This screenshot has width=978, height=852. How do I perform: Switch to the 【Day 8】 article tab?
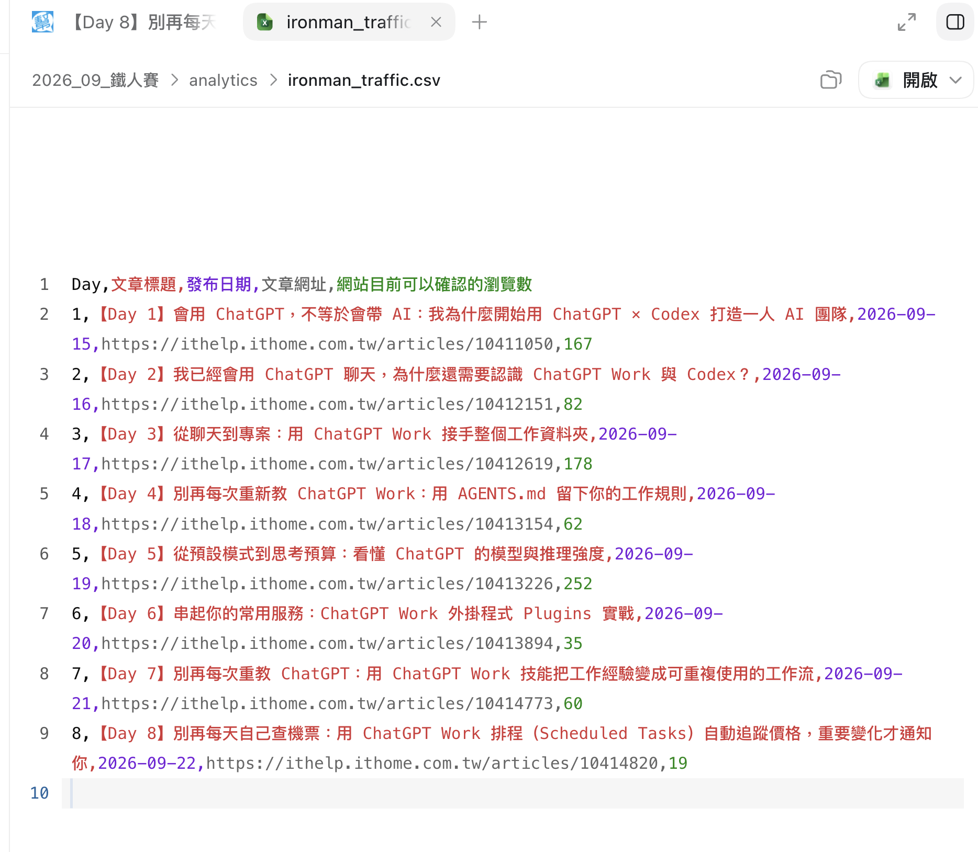point(124,22)
